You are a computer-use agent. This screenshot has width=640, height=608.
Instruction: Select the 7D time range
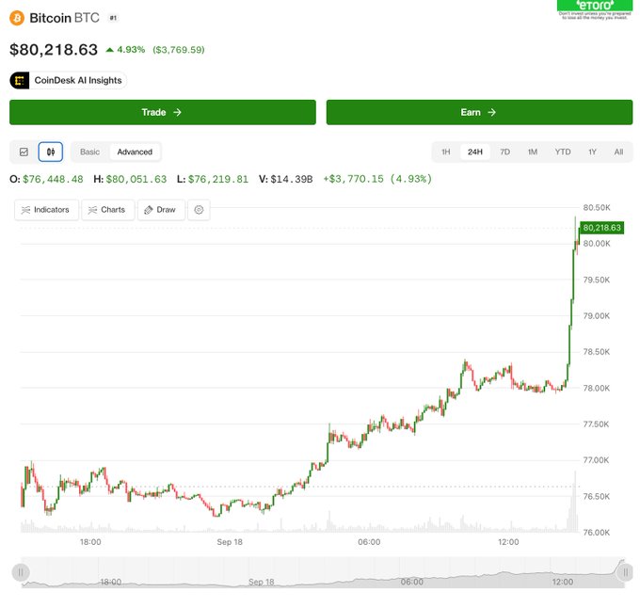point(504,152)
